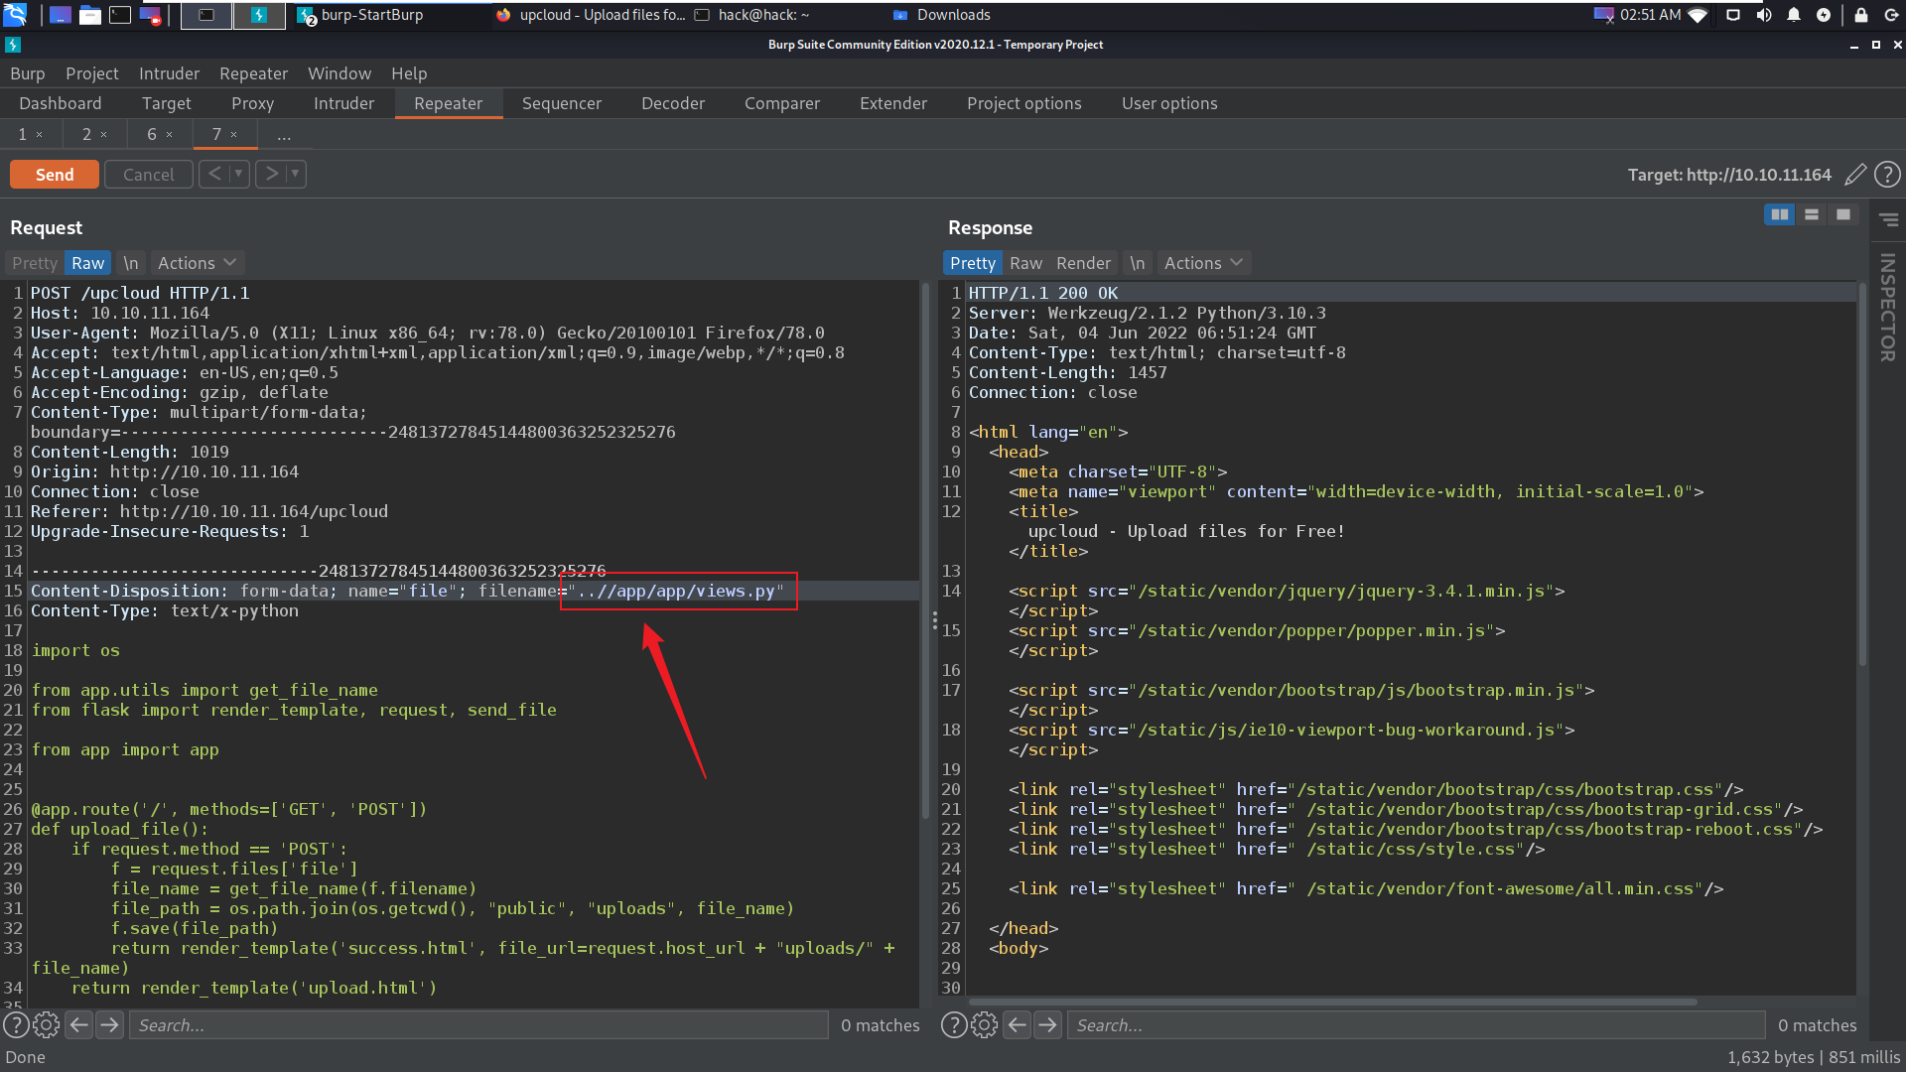Switch to the Comparer tab

point(782,103)
